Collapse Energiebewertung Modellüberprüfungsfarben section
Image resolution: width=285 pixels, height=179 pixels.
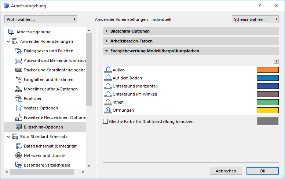[107, 51]
